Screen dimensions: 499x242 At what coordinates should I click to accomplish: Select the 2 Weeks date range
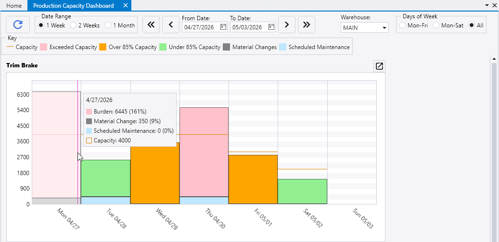point(74,25)
